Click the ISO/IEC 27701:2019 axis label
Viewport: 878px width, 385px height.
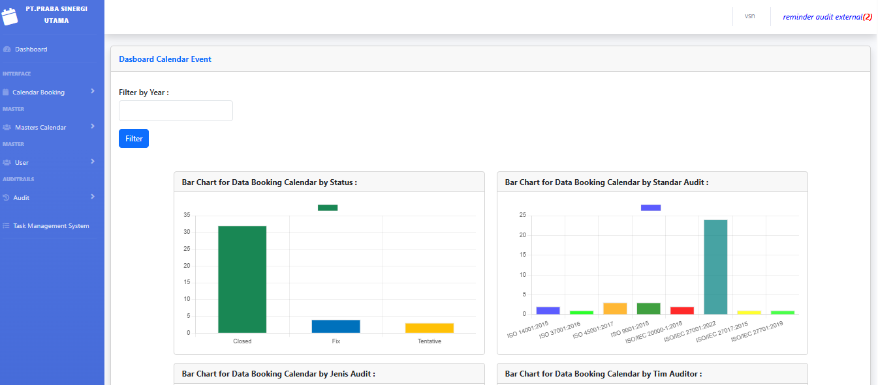[757, 332]
